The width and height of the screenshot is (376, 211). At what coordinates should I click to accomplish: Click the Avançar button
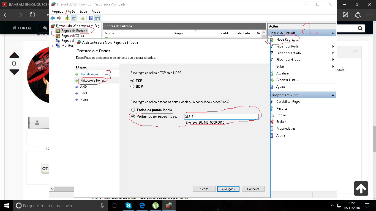click(228, 189)
